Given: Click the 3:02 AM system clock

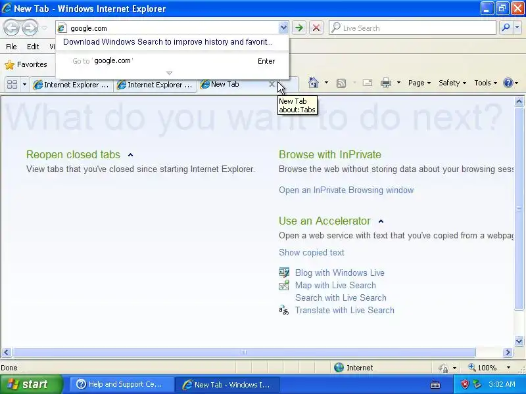Looking at the screenshot, I should click(502, 384).
